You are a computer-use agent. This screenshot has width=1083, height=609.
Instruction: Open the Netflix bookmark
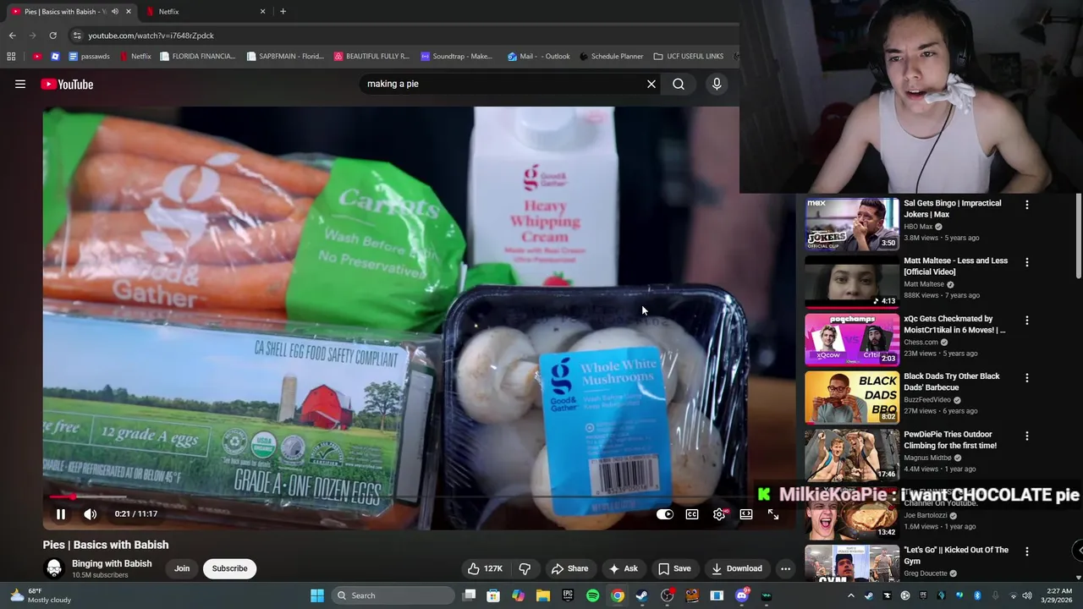click(x=135, y=57)
